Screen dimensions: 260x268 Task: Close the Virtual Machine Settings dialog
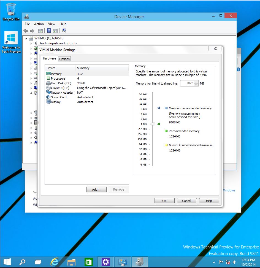[x=215, y=48]
